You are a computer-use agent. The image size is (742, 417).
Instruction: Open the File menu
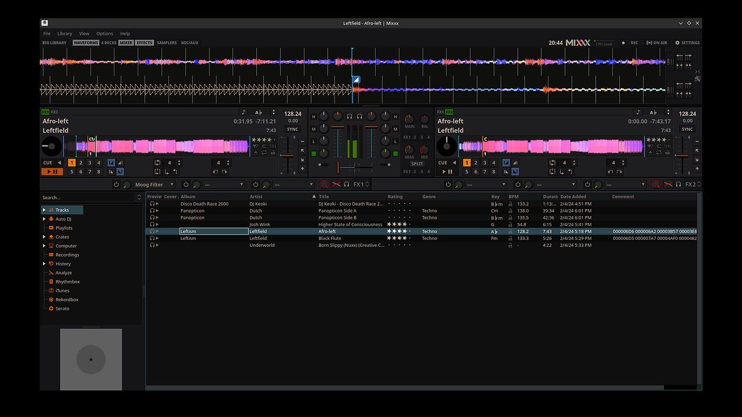point(47,34)
